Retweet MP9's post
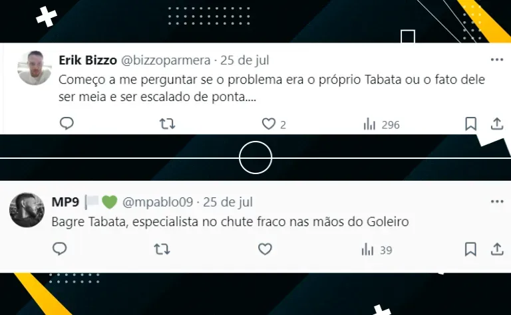 [x=162, y=249]
